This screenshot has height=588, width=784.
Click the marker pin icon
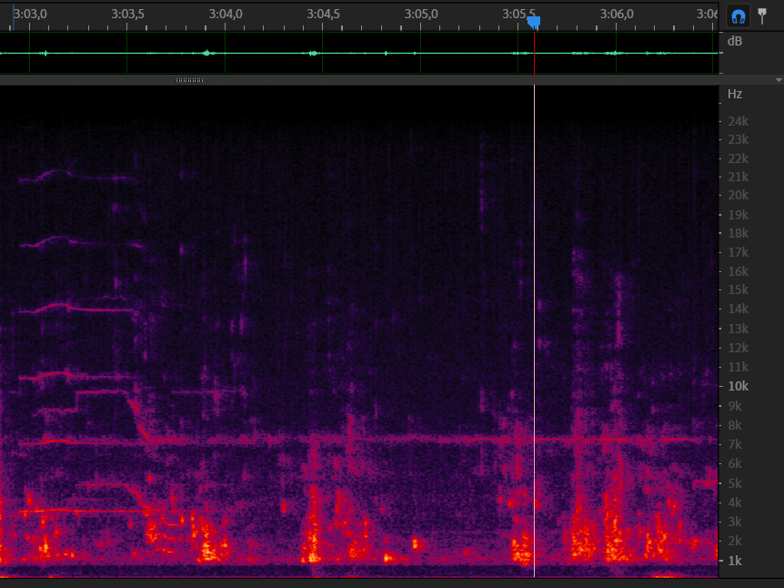[x=762, y=15]
